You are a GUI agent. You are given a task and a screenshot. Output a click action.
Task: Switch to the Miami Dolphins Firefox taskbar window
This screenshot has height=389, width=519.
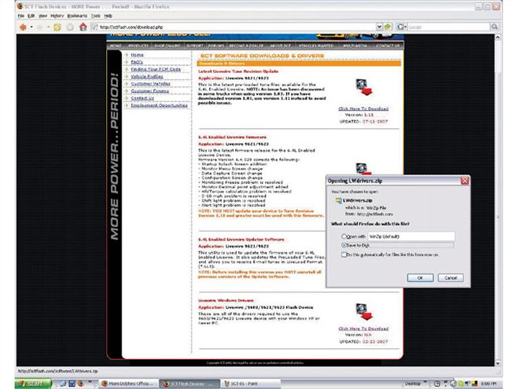click(128, 383)
